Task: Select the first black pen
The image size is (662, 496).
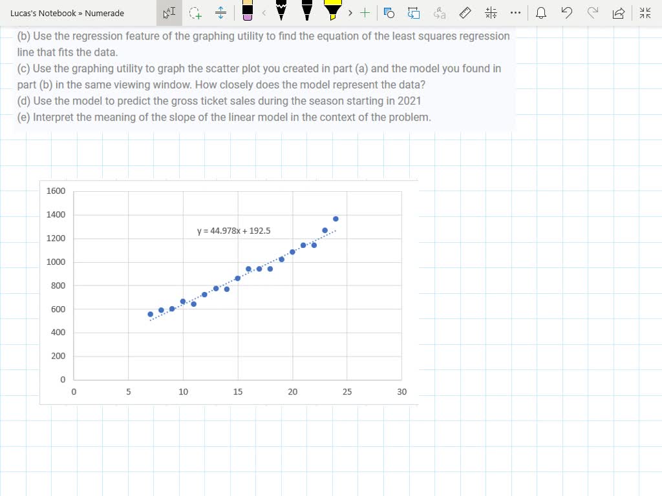Action: pos(281,10)
